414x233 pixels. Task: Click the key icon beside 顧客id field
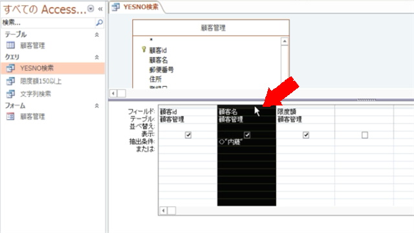point(144,49)
